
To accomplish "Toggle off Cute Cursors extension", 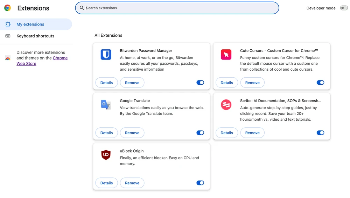I will pyautogui.click(x=320, y=83).
